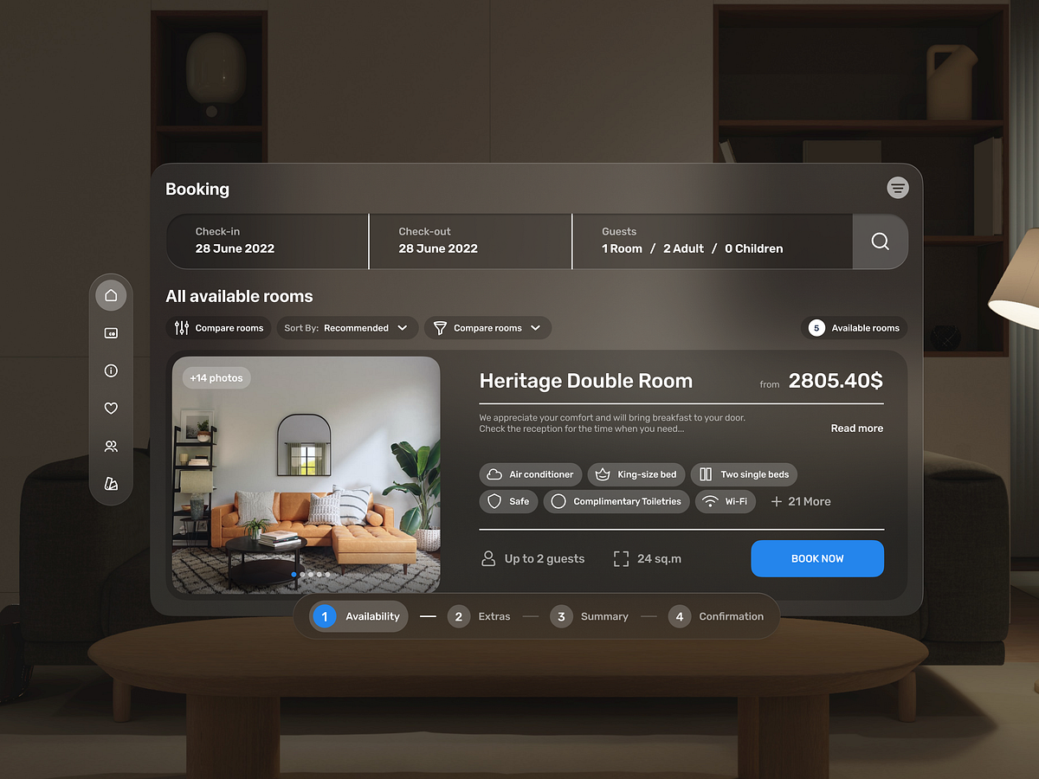Go to the Summary step

click(x=590, y=616)
